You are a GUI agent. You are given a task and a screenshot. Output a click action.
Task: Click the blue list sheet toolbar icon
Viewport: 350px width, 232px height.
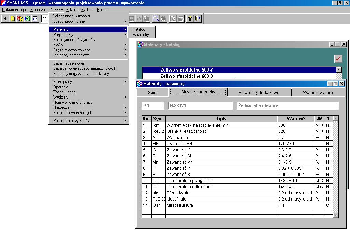point(35,18)
